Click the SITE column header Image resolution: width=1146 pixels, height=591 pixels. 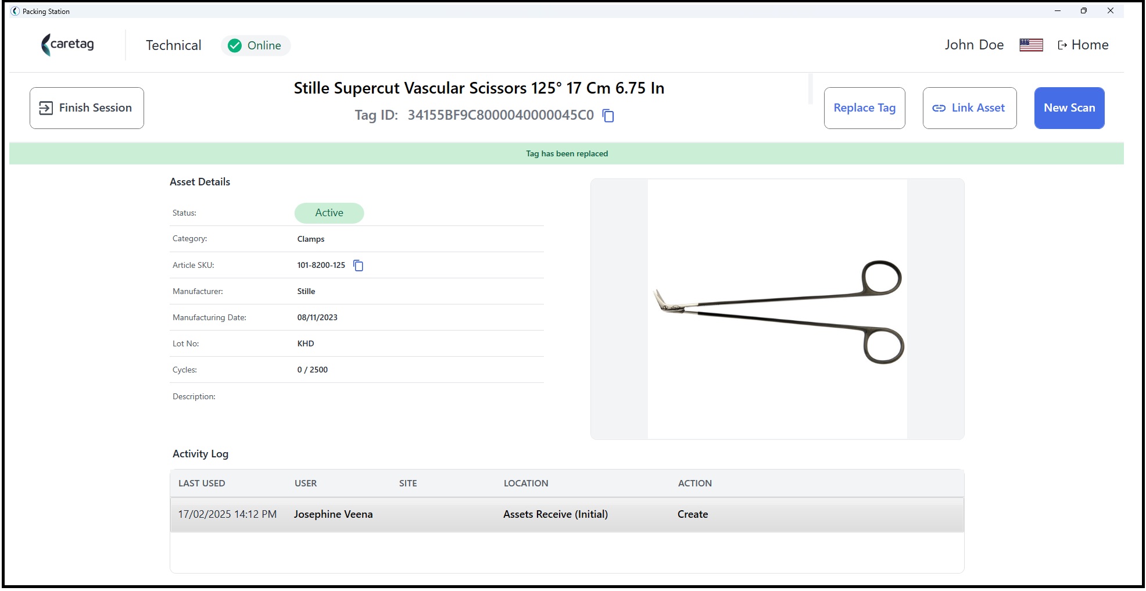pos(408,483)
